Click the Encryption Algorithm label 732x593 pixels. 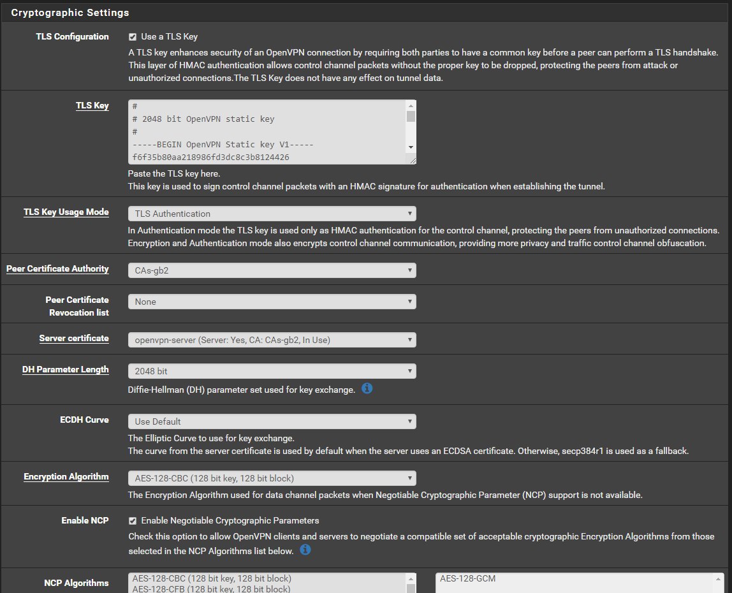(66, 476)
